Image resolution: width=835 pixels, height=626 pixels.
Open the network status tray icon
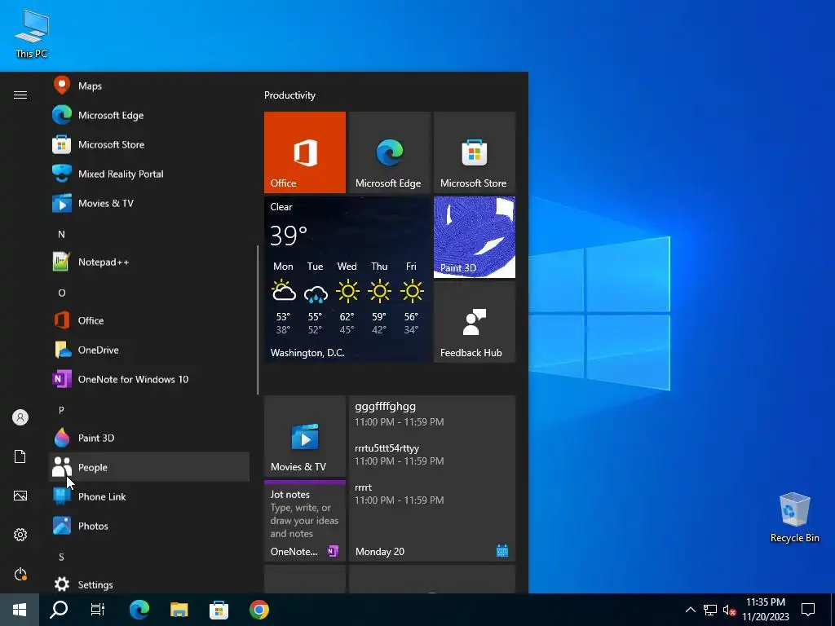coord(710,610)
